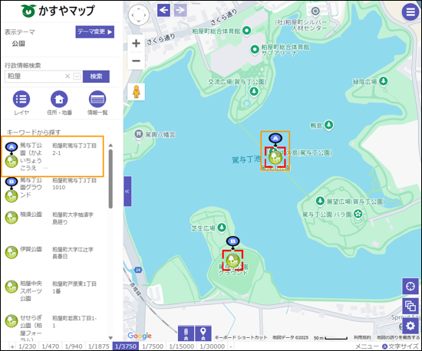The width and height of the screenshot is (422, 351).
Task: Click the results list scroll-up arrow
Action: click(x=110, y=146)
